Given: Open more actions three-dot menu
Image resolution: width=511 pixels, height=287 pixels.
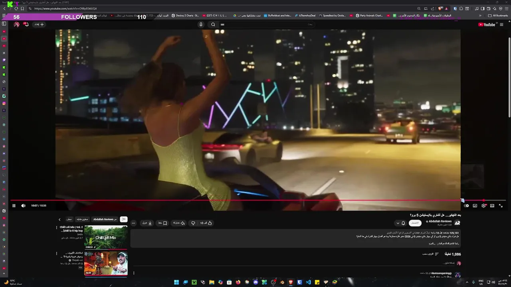Looking at the screenshot, I should [x=133, y=223].
